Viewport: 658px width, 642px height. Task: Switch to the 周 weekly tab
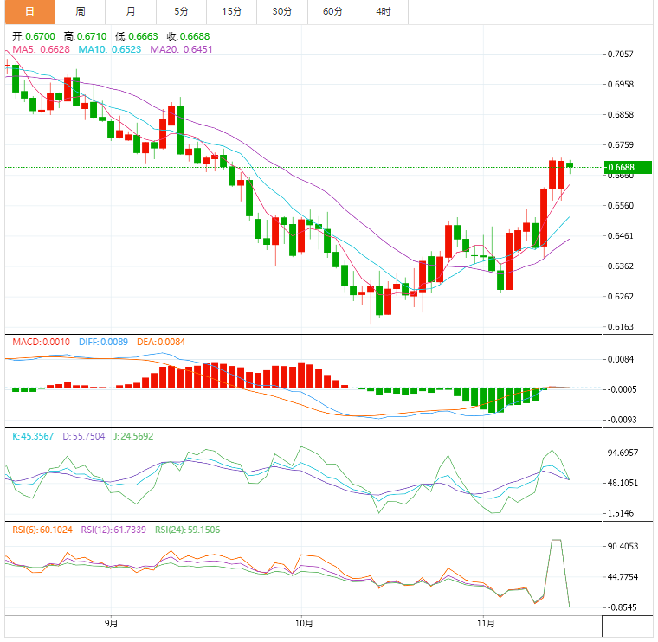pos(81,12)
